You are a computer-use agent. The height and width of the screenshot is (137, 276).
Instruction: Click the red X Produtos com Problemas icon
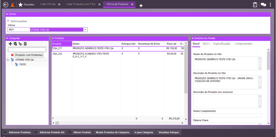pos(12,55)
